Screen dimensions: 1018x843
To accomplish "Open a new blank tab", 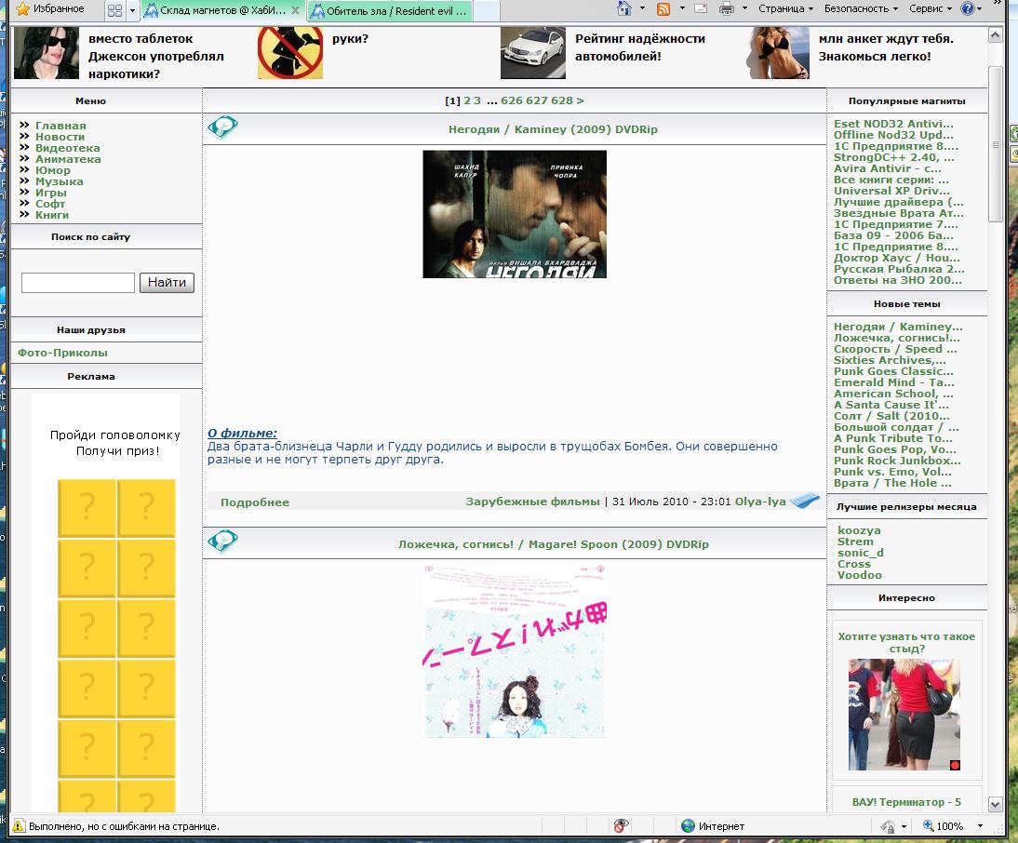I will pyautogui.click(x=487, y=11).
